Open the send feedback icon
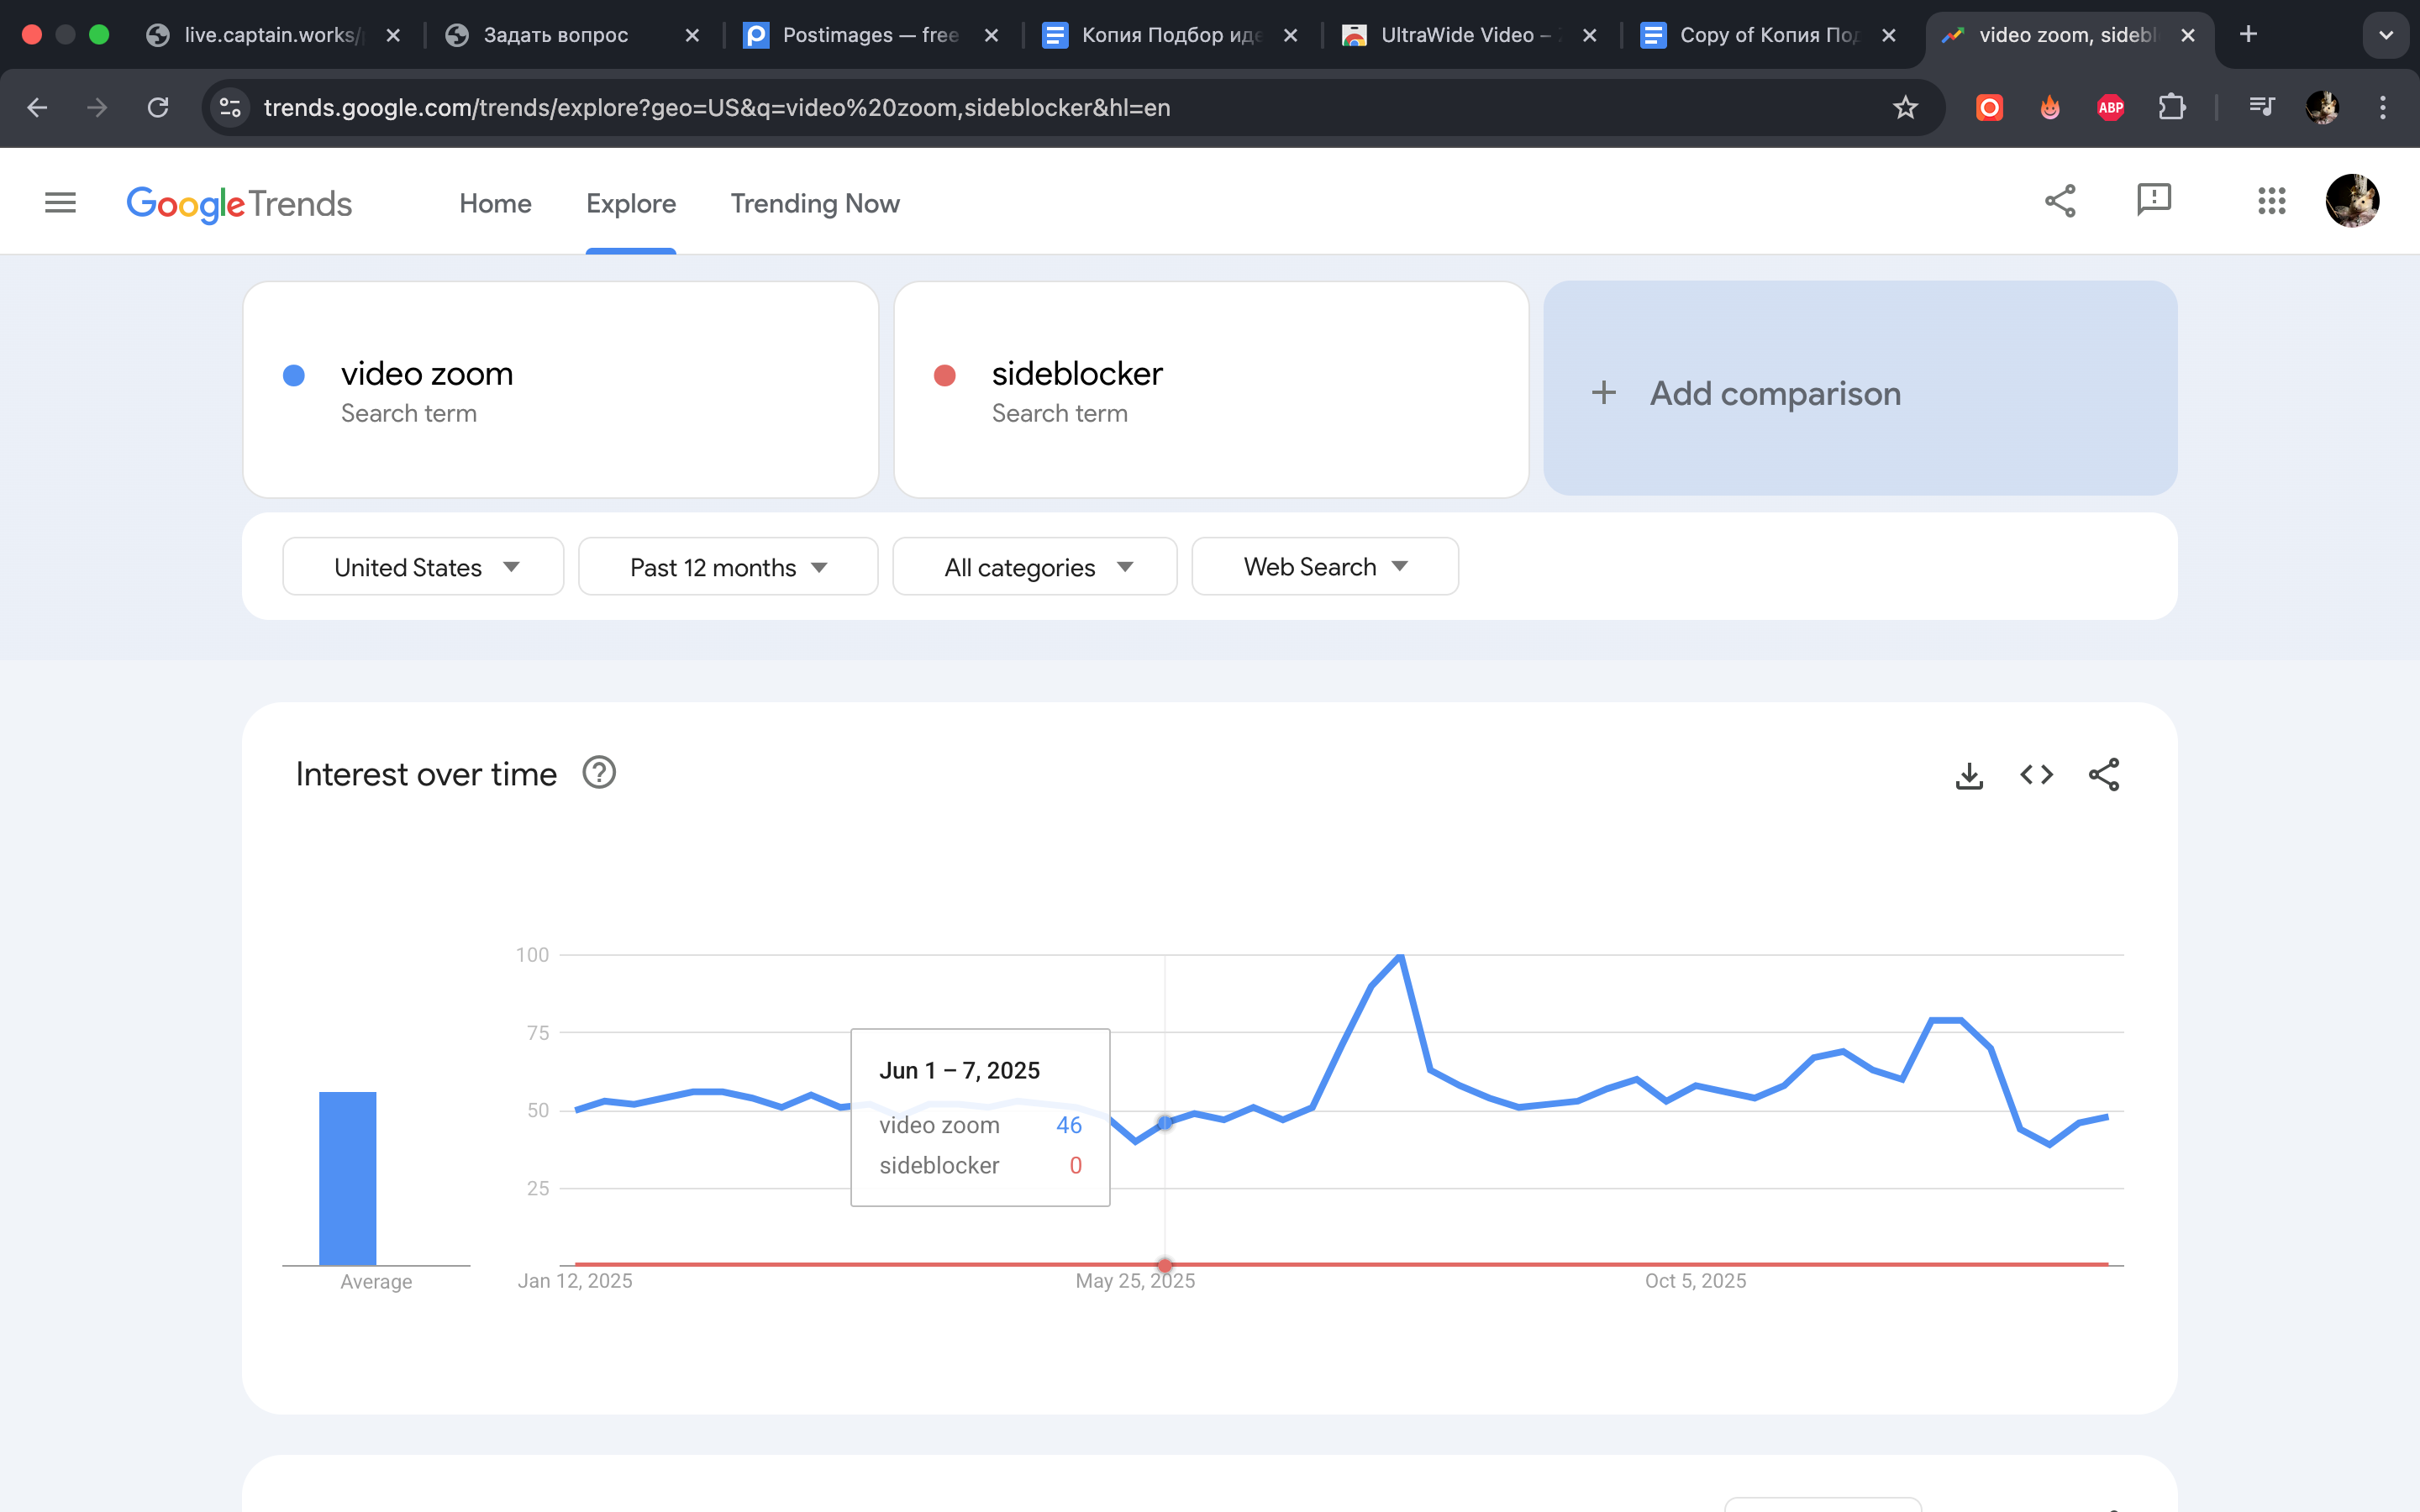Screen dimensions: 2420x1512 tap(2153, 199)
